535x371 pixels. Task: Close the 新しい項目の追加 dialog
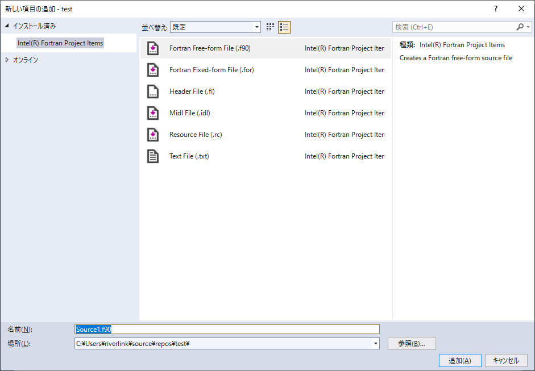pos(521,9)
